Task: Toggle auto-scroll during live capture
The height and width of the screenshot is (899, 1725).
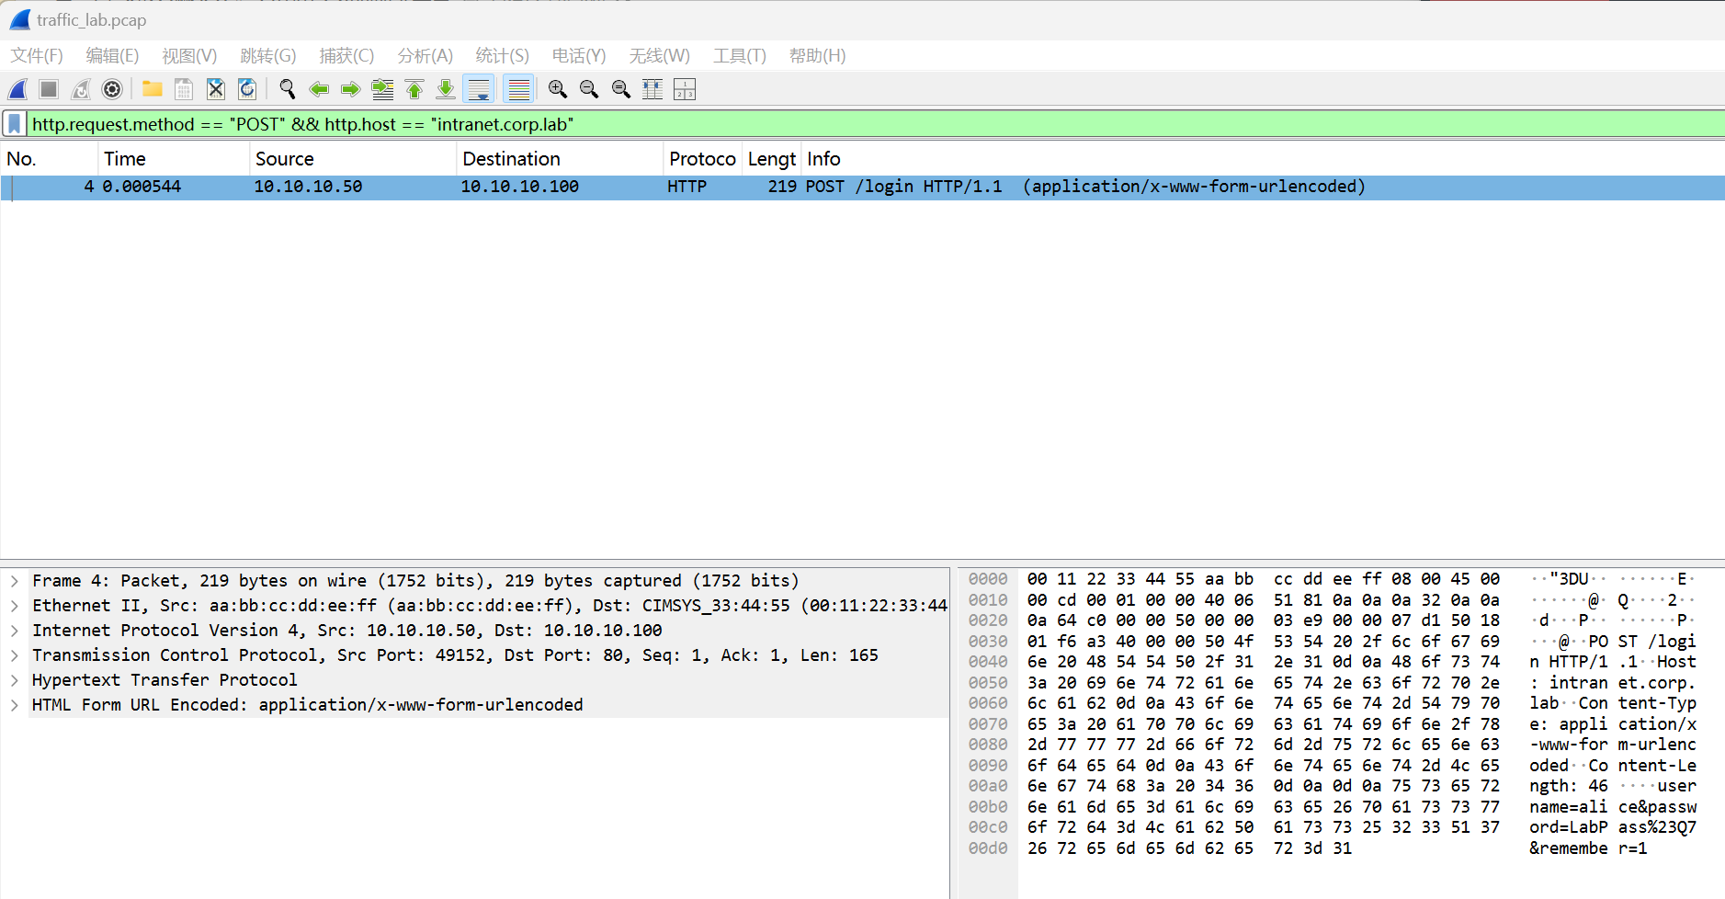Action: click(479, 89)
